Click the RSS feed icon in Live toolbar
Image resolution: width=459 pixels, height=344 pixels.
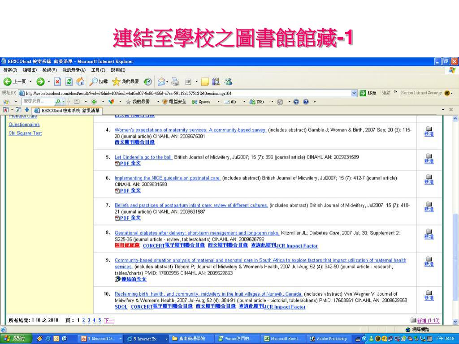280,102
